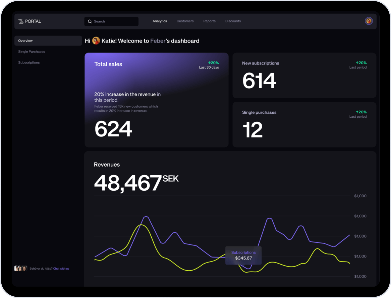Open the Discounts tab
This screenshot has width=391, height=298.
coord(233,21)
